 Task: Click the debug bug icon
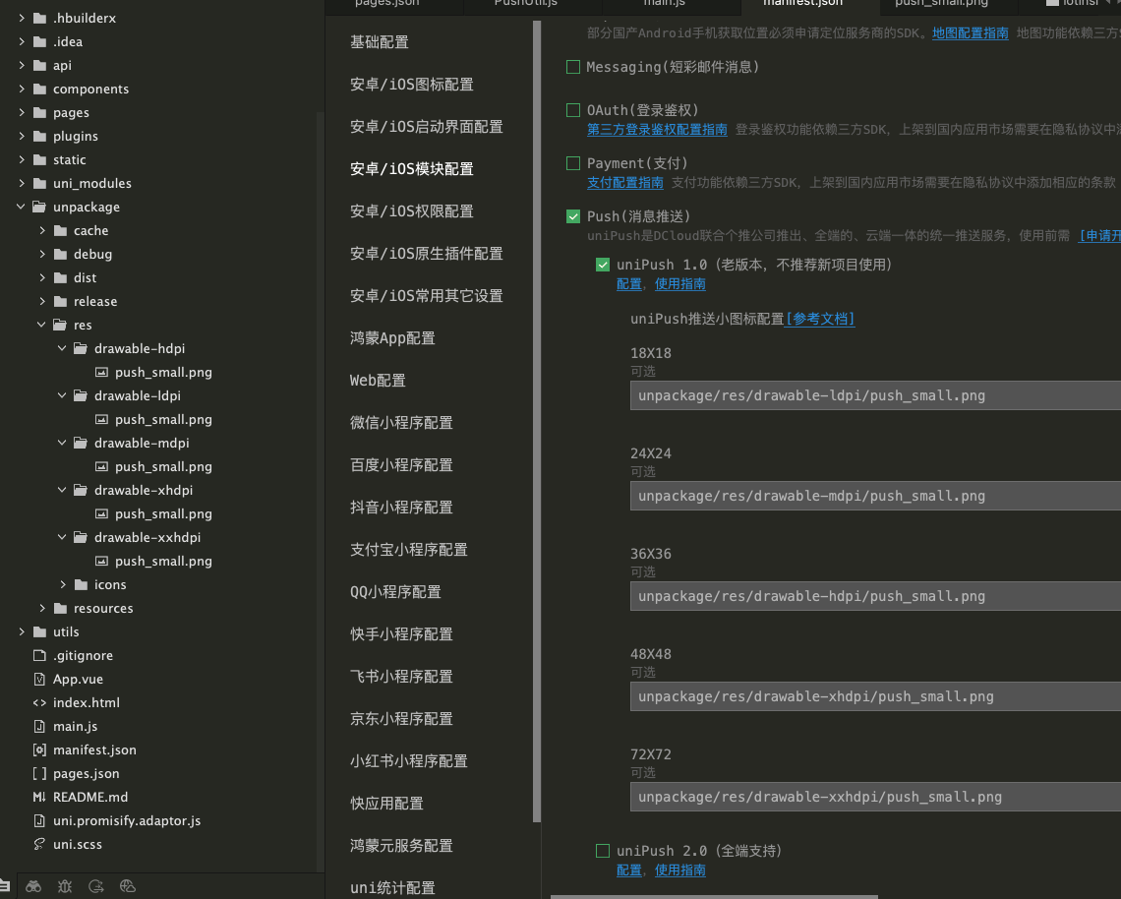pyautogui.click(x=65, y=886)
